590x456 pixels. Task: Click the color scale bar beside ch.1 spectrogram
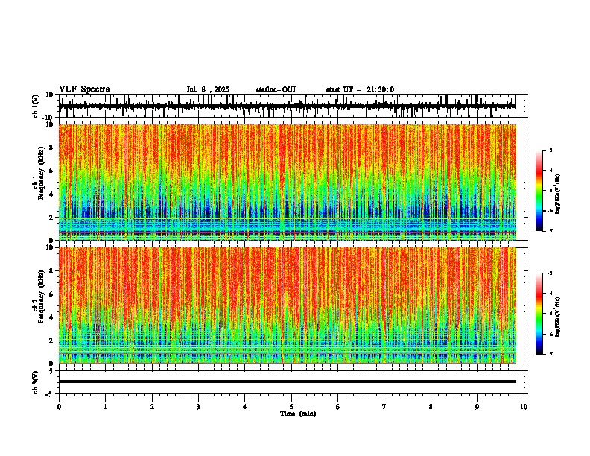[539, 191]
